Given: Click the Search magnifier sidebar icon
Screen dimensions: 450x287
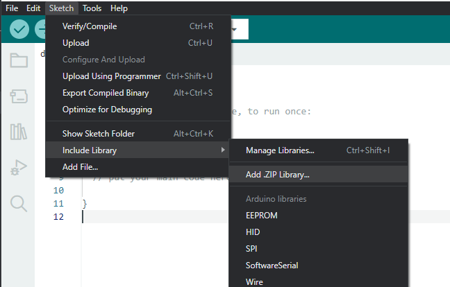Looking at the screenshot, I should click(x=19, y=203).
